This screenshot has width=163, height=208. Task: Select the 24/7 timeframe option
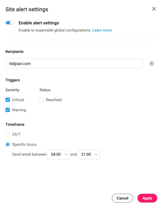coord(8,134)
